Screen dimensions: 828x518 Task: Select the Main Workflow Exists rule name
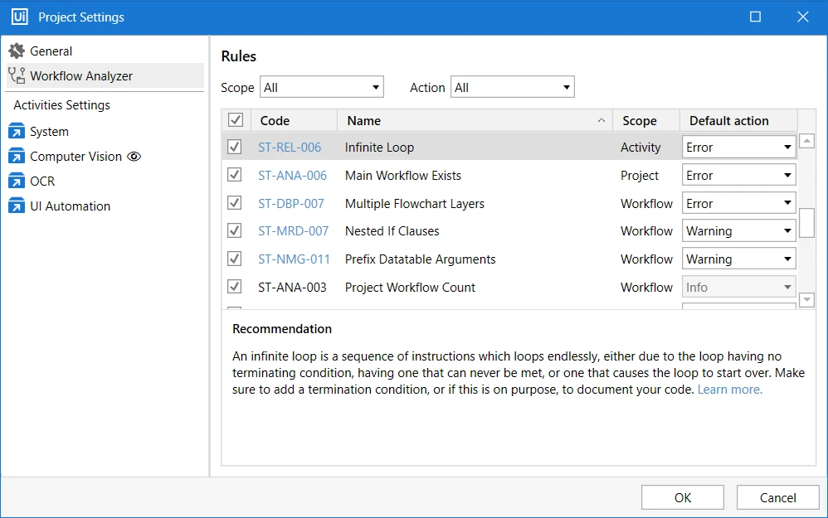(x=403, y=175)
